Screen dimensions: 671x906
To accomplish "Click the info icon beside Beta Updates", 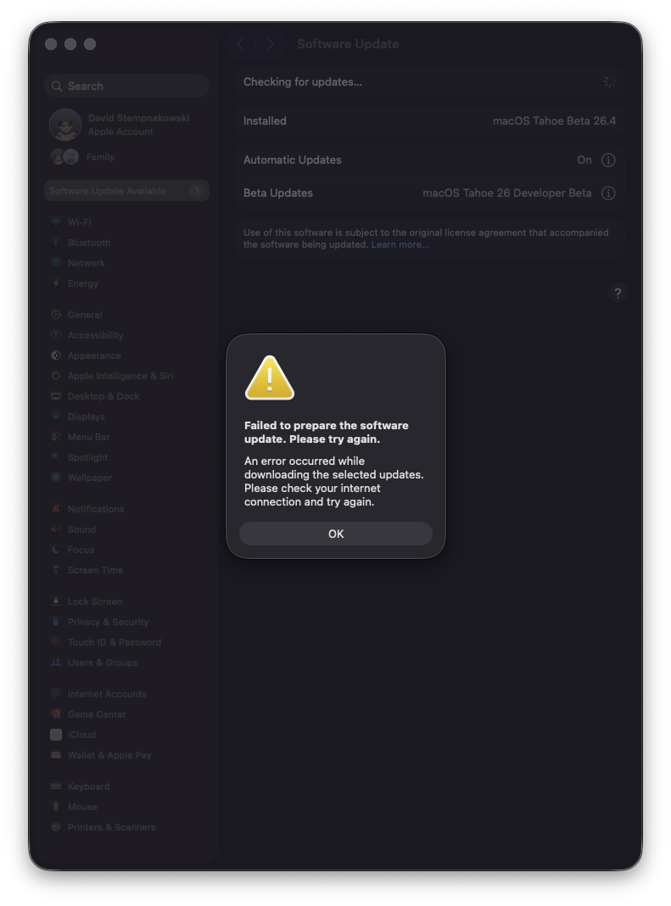I will pos(608,193).
